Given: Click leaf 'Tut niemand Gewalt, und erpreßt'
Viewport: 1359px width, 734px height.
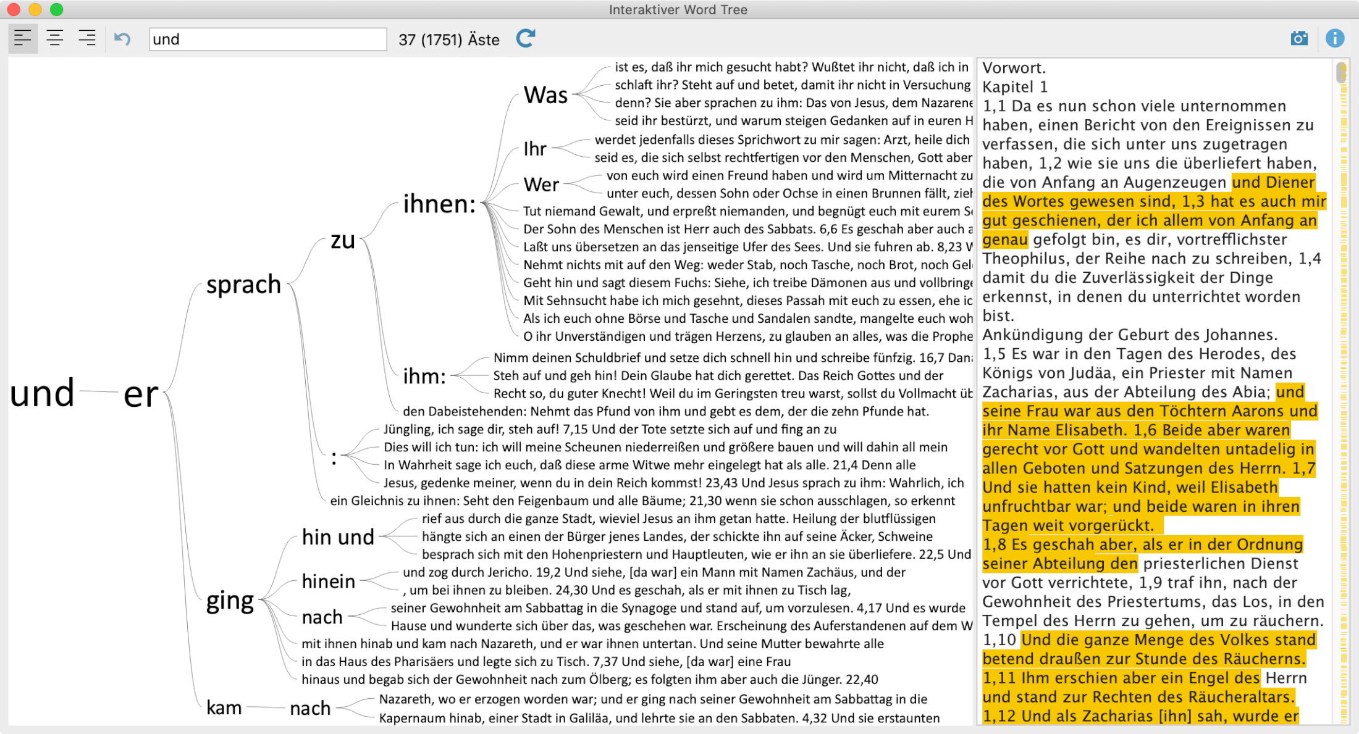Looking at the screenshot, I should (x=747, y=211).
